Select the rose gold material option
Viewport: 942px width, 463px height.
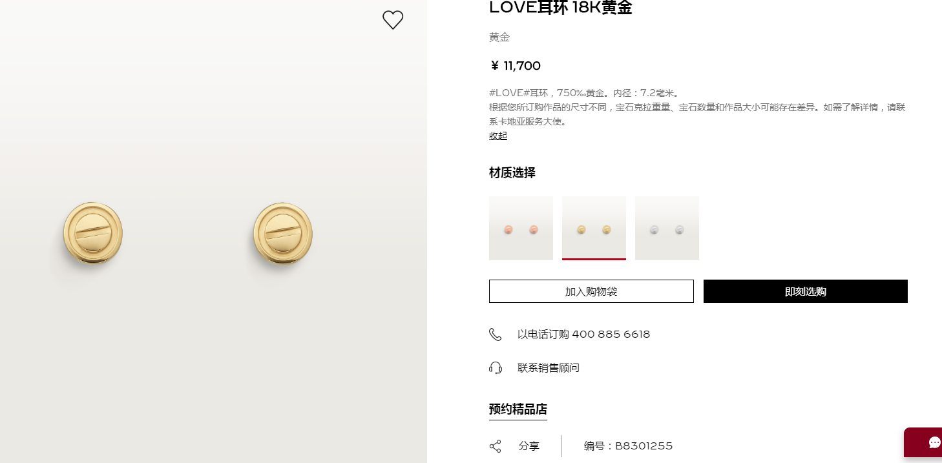click(x=521, y=229)
